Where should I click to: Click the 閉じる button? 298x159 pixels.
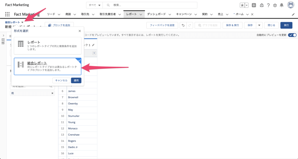point(272,25)
